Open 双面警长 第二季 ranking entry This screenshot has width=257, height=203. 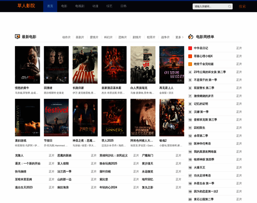pyautogui.click(x=204, y=88)
